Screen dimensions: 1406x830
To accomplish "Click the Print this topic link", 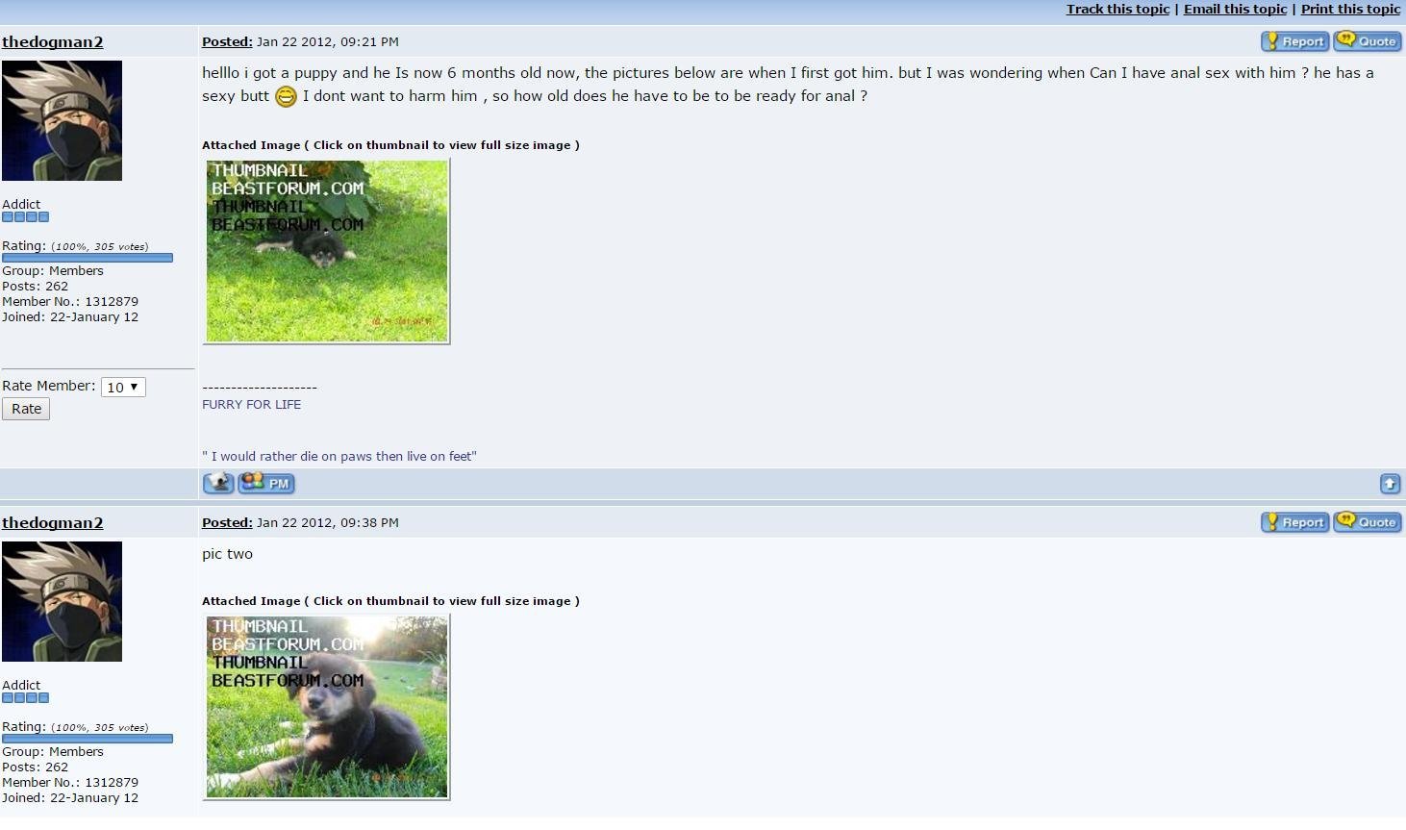I will coord(1350,9).
